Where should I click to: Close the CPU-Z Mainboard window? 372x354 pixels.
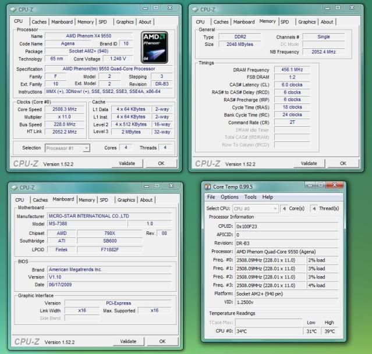point(171,186)
